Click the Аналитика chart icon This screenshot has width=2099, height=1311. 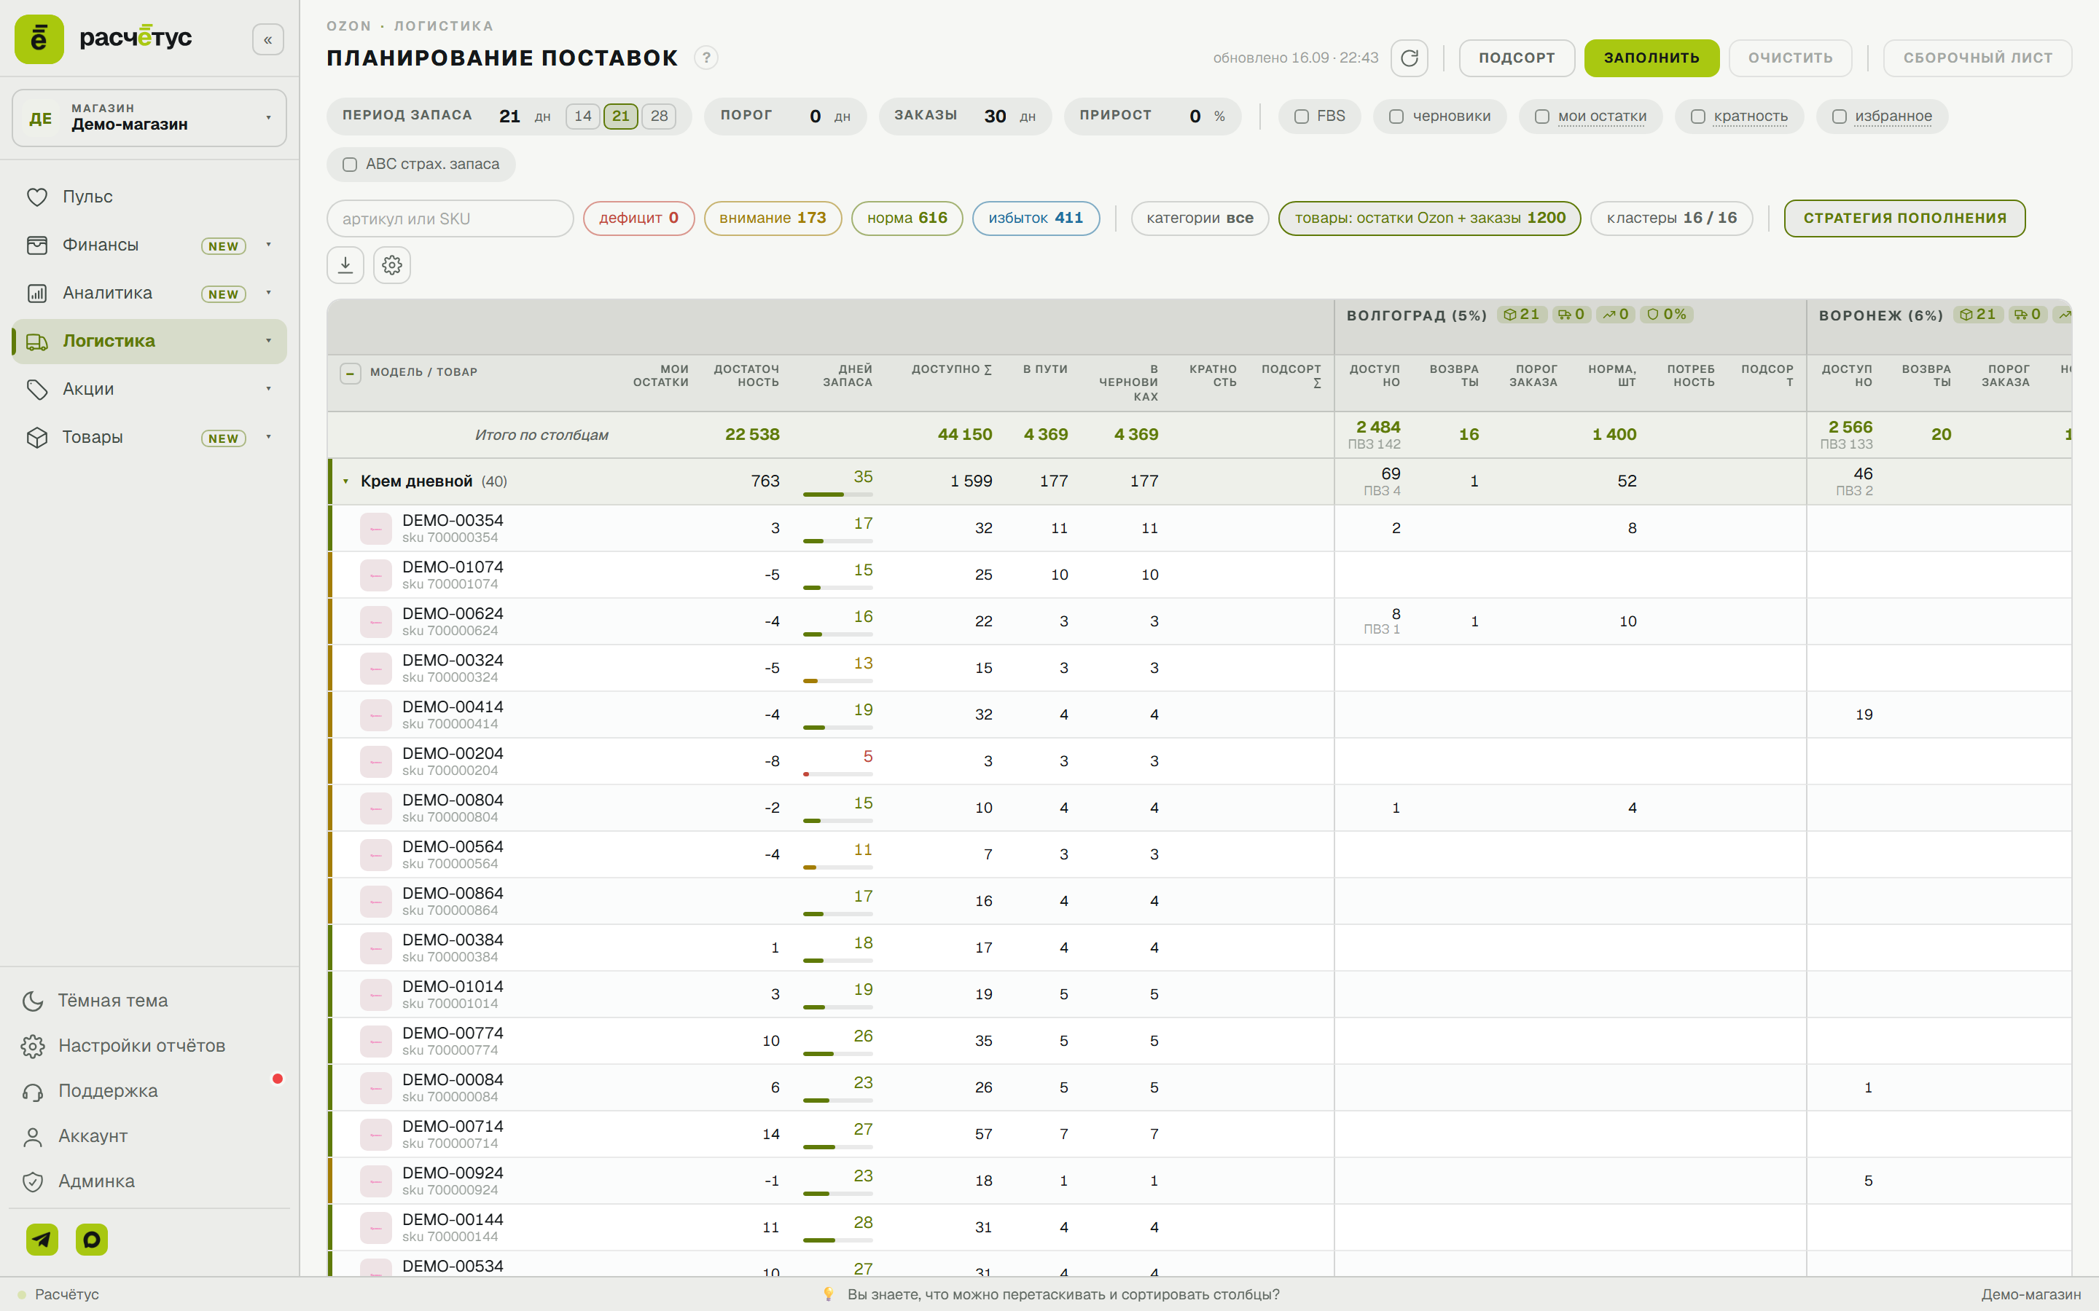click(36, 293)
